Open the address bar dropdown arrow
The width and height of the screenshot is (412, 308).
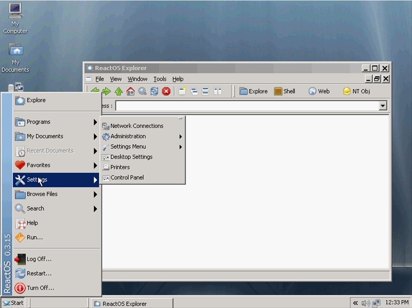(383, 106)
